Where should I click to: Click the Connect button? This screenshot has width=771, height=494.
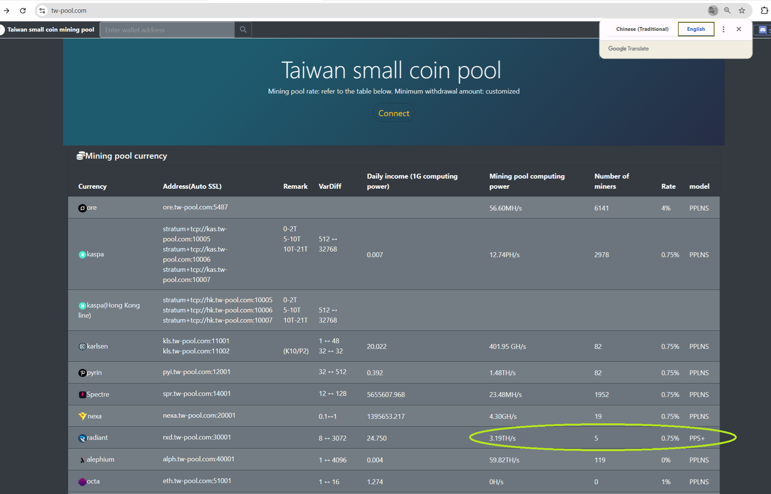tap(394, 113)
